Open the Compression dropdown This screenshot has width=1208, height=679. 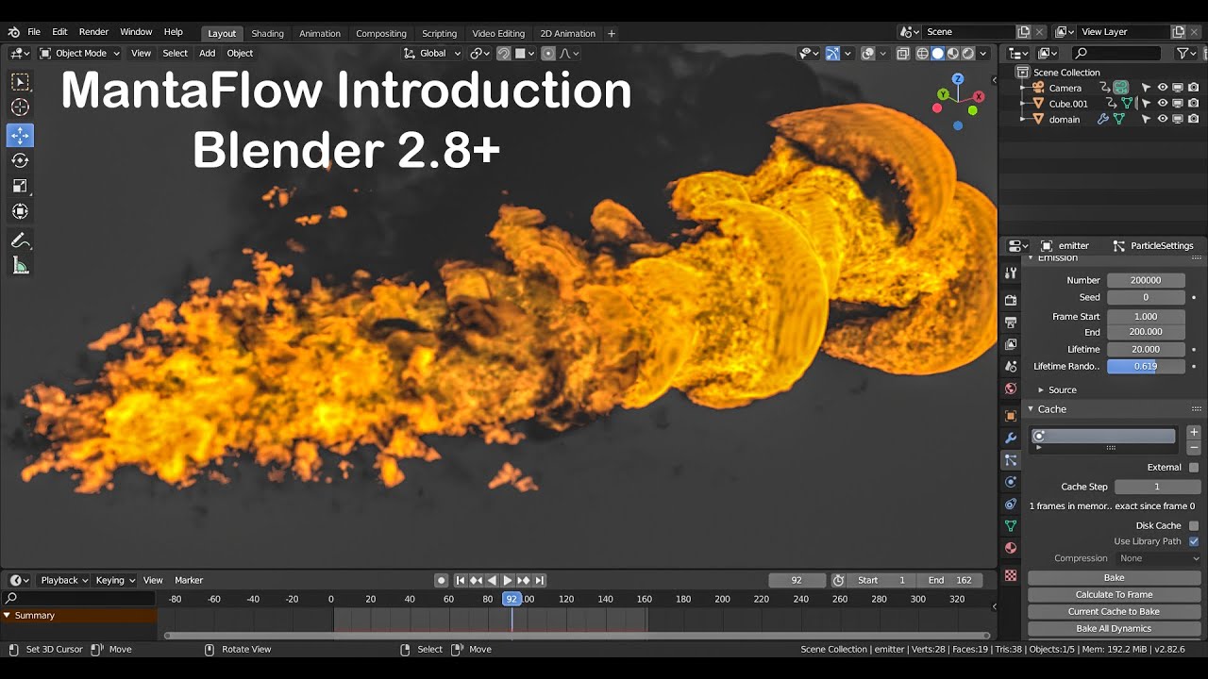pos(1159,558)
